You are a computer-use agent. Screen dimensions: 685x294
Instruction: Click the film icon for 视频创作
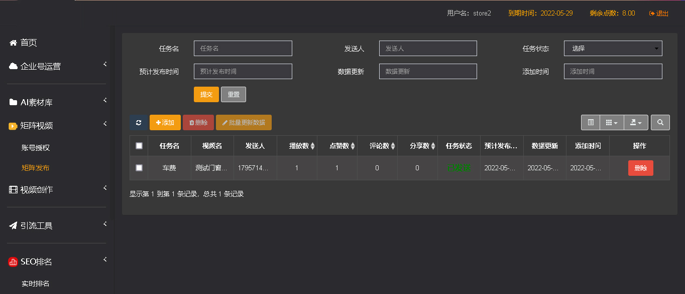coord(13,189)
